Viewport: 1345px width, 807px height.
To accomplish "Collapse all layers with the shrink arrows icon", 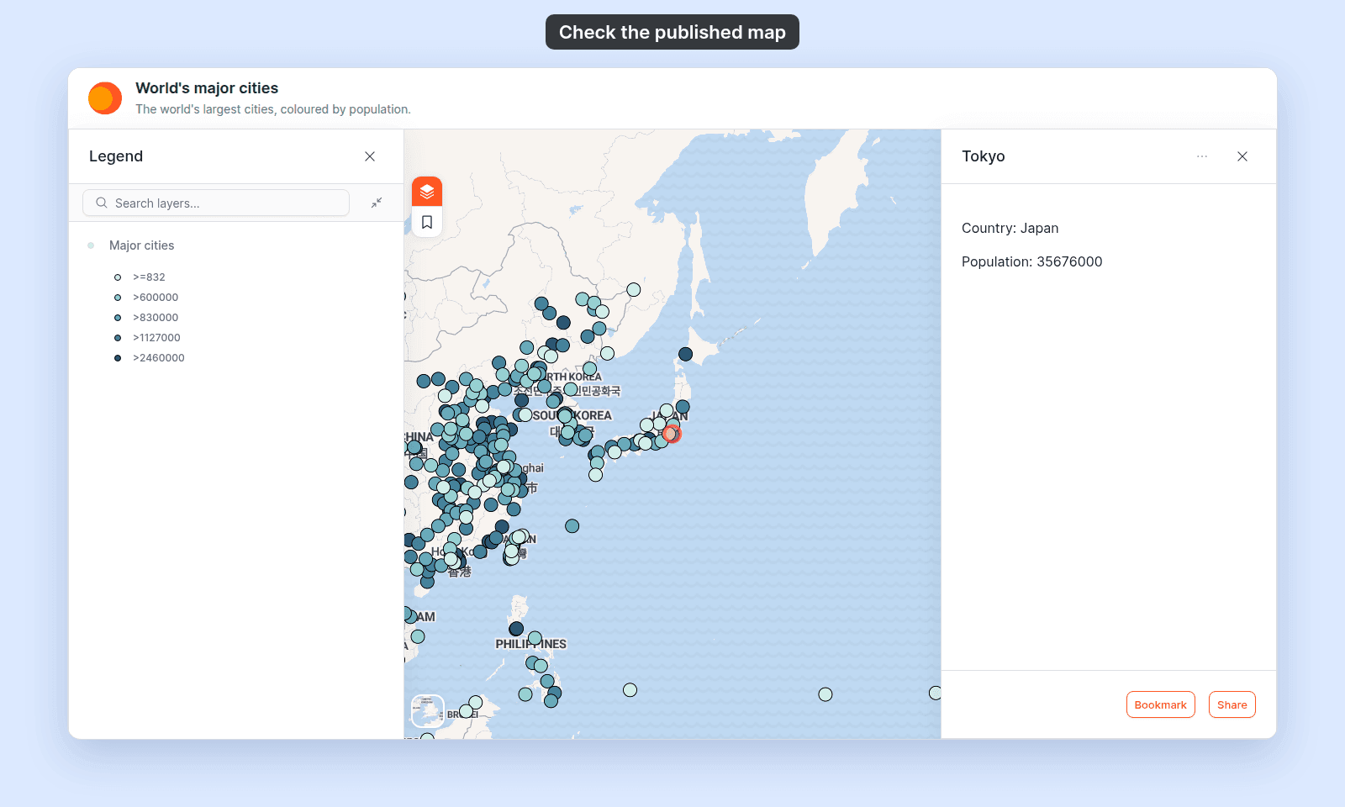I will pyautogui.click(x=377, y=203).
